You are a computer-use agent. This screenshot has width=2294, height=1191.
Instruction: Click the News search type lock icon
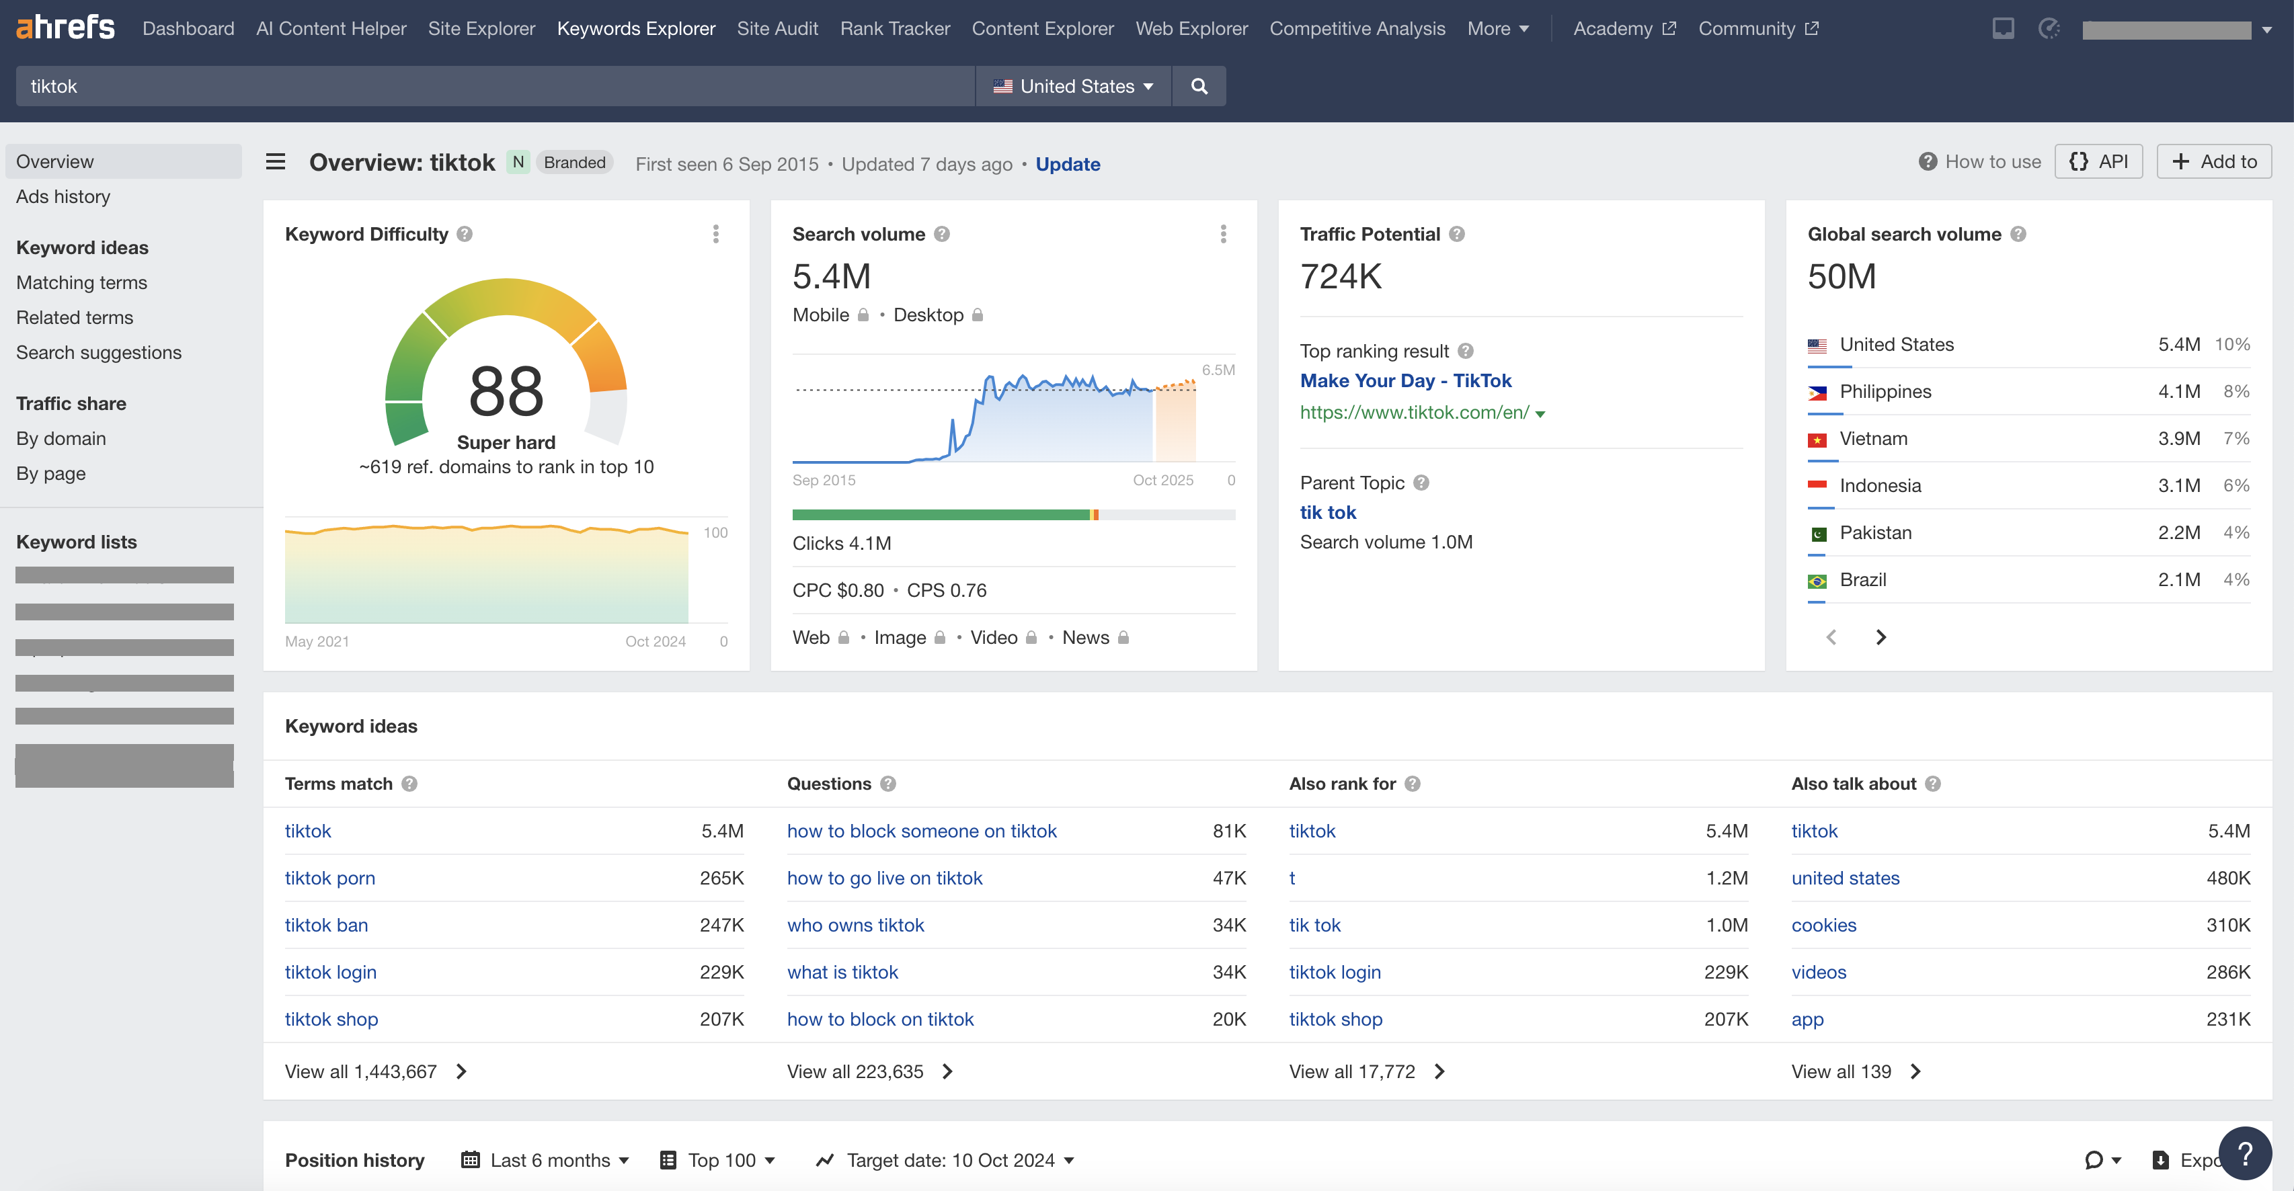click(1124, 637)
